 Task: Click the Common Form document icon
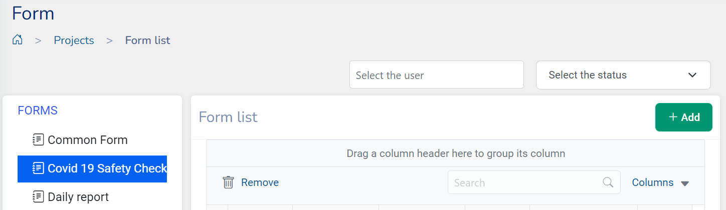(x=38, y=140)
